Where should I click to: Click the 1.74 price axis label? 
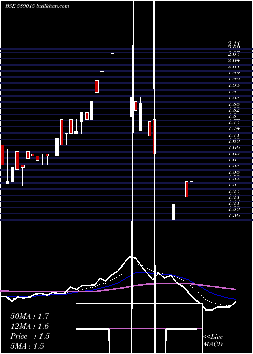click(x=234, y=129)
